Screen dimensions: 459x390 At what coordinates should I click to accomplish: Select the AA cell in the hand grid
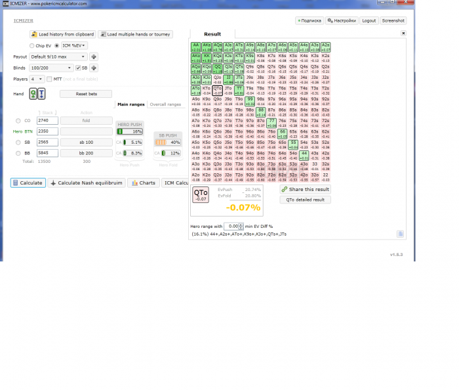[x=195, y=47]
